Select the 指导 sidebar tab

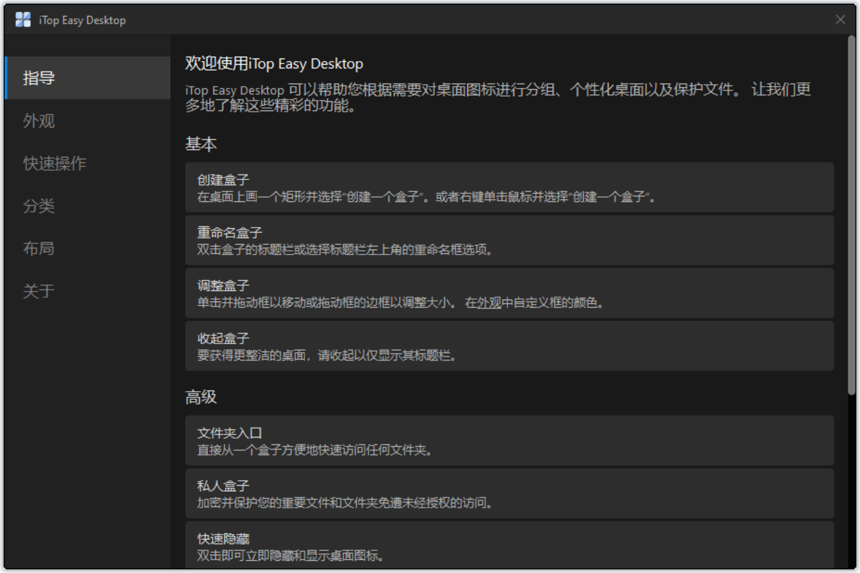pos(87,78)
